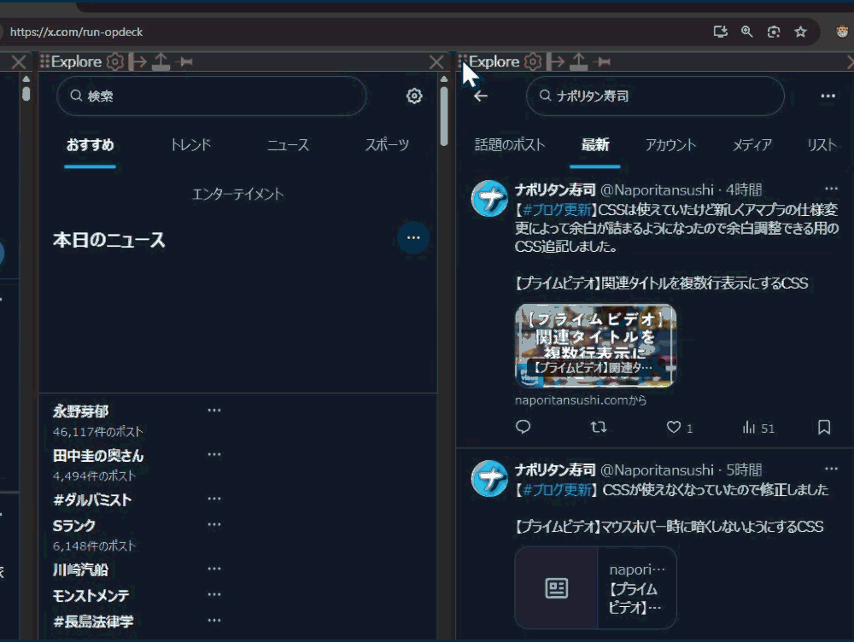The image size is (854, 642).
Task: Click #ブログ更新 hashtag in the 4時間 post
Action: pyautogui.click(x=557, y=210)
